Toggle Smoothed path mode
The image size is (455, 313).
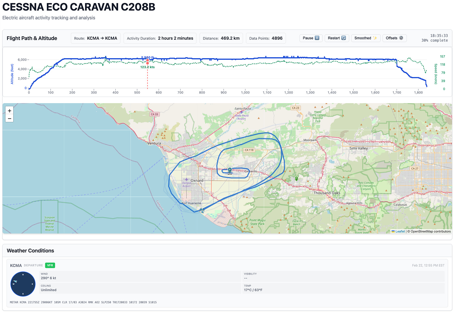click(366, 38)
